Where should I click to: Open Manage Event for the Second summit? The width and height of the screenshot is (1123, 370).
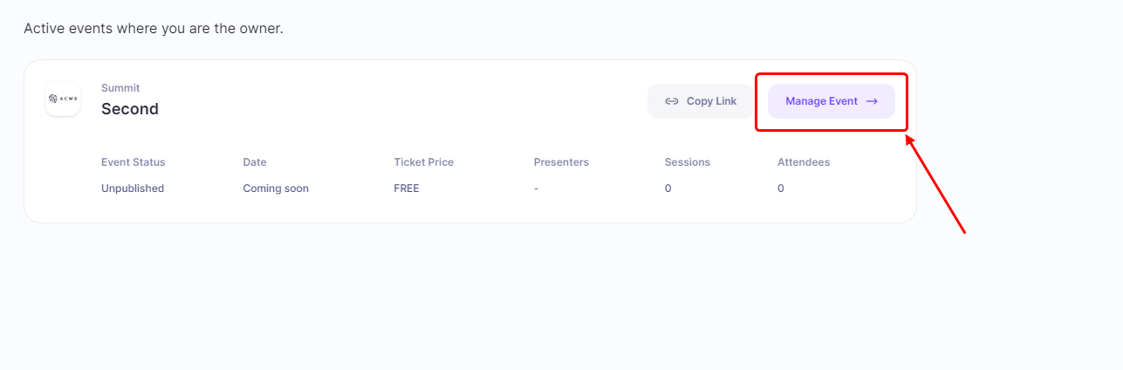coord(831,101)
